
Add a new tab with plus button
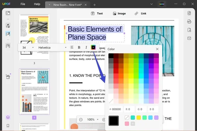tap(95, 5)
